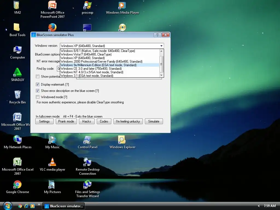Launch the SMADAV desktop icon
The image size is (280, 210).
tap(17, 75)
